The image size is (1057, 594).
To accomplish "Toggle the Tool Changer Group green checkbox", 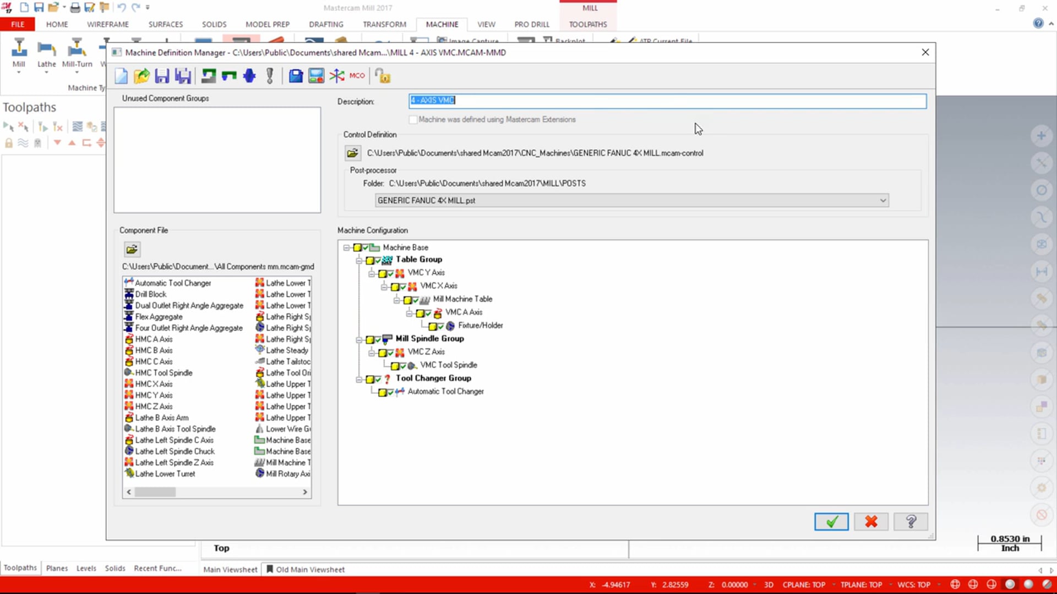I will (378, 378).
